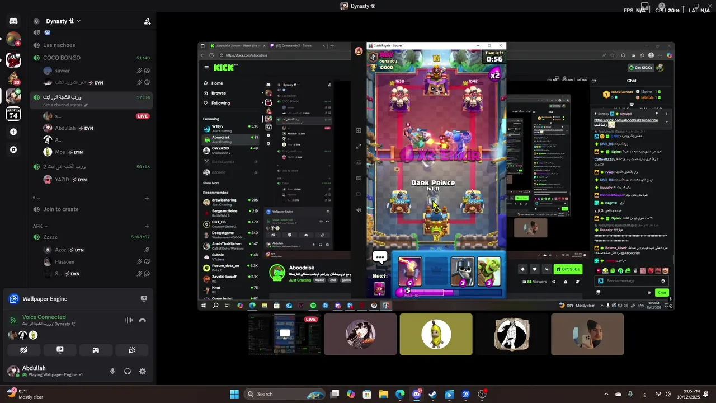Click invite people icon beside Dynasty header
716x403 pixels.
(x=147, y=21)
